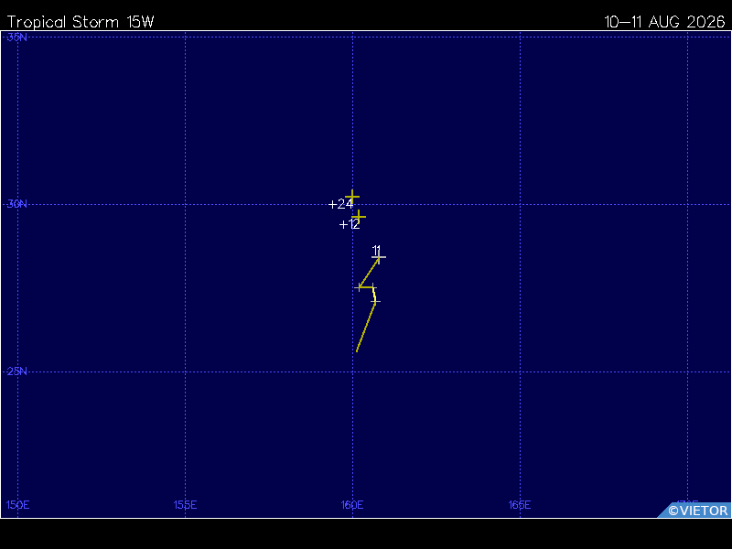Click the 35N latitude label
Viewport: 732px width, 549px height.
[x=16, y=37]
